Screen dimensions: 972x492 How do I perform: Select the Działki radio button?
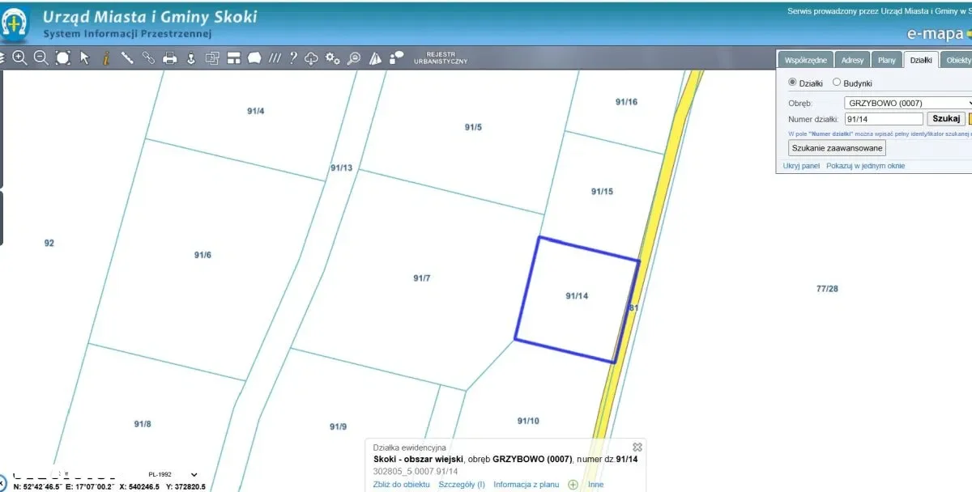click(793, 83)
